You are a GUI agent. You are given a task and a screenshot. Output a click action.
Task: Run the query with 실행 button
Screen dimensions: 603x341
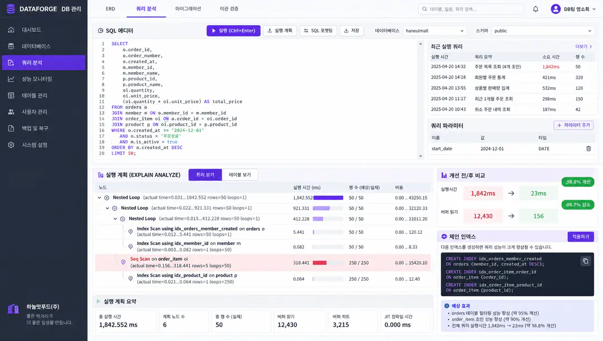click(233, 31)
